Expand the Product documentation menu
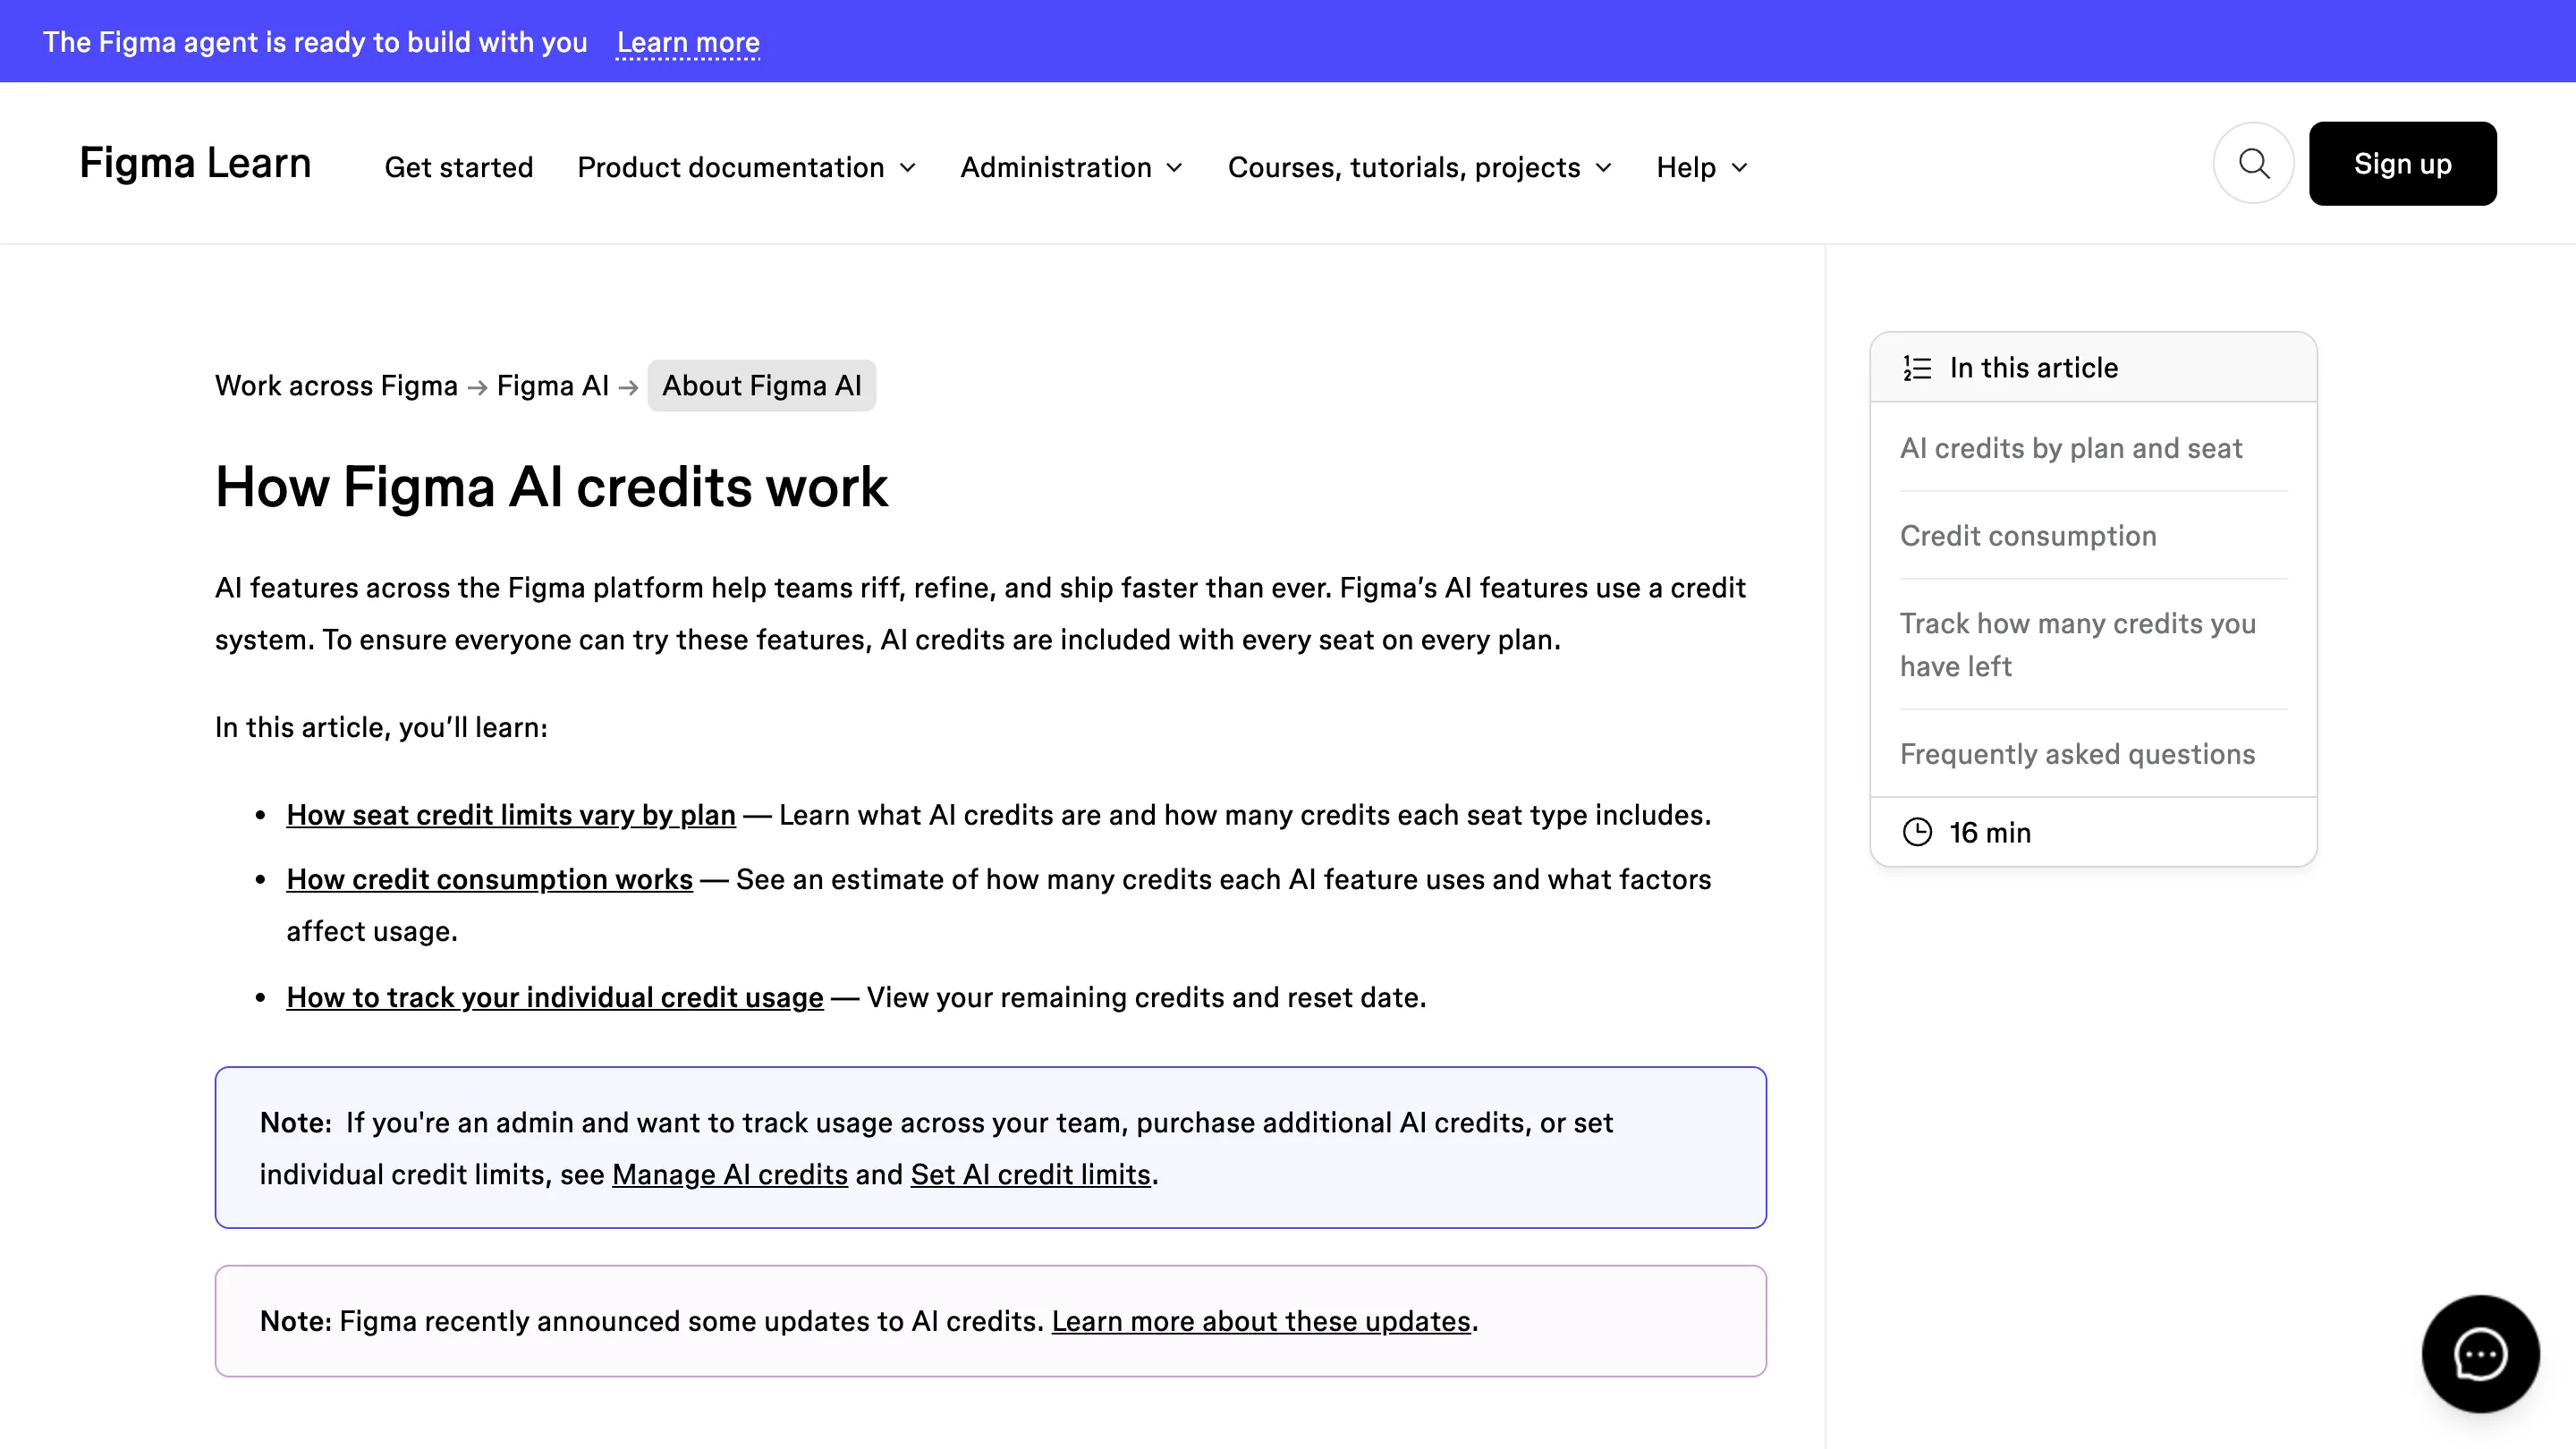 (746, 167)
